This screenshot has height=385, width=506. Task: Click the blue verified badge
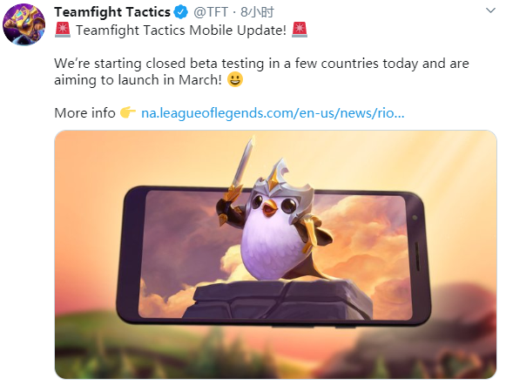pos(181,12)
